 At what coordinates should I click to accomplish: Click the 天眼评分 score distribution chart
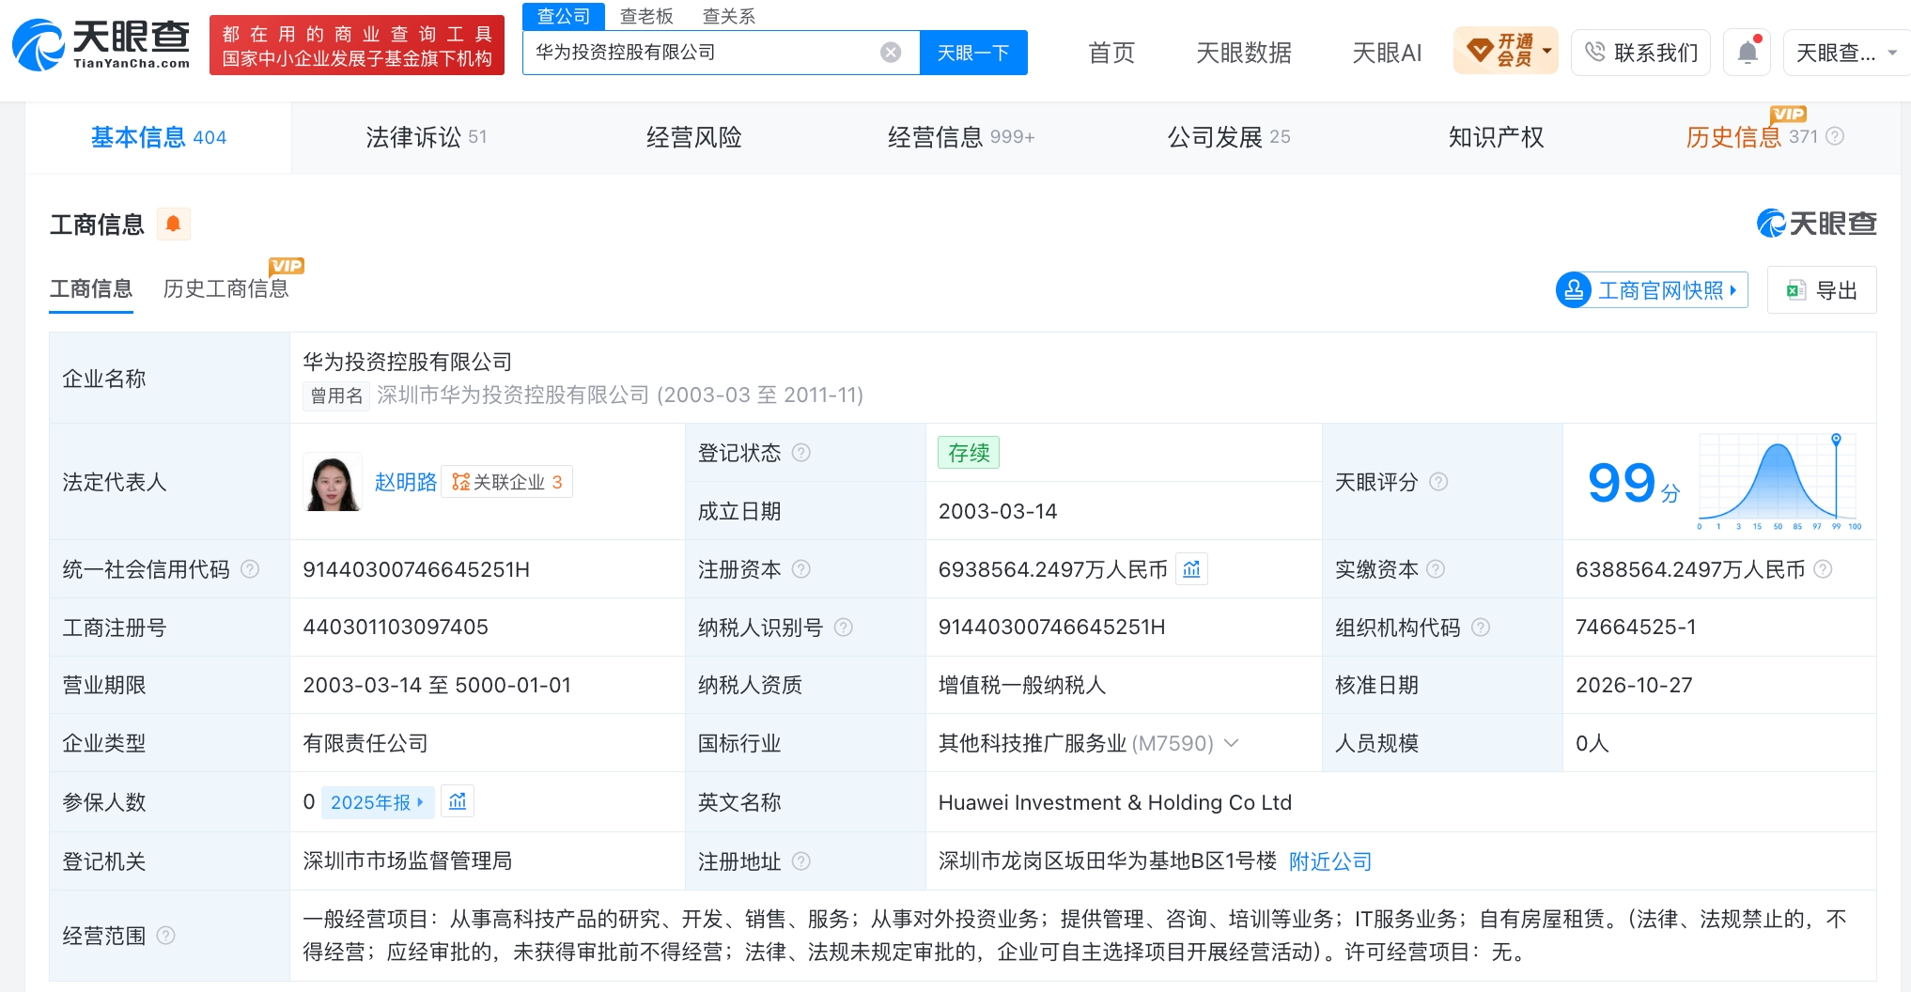point(1779,482)
